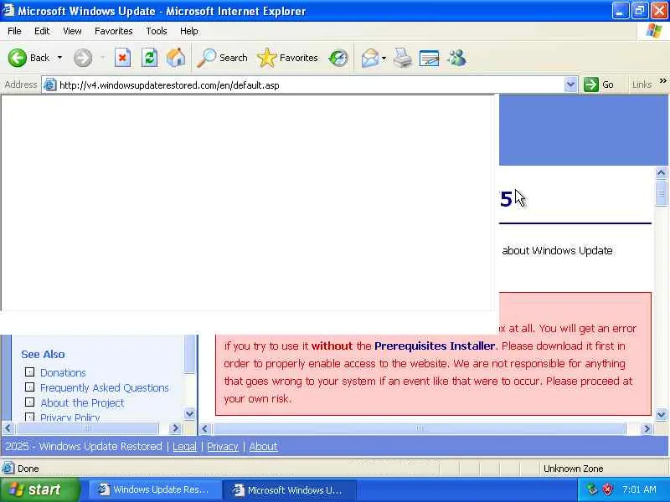The width and height of the screenshot is (670, 502).
Task: Print the page with printer icon
Action: coord(403,58)
